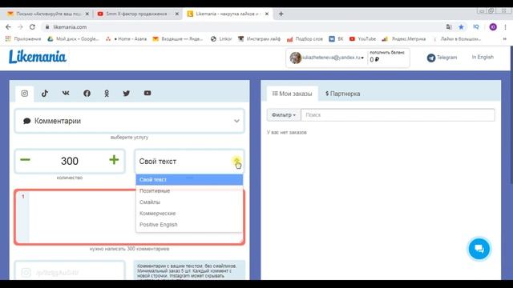Screen dimensions: 513x288
Task: Switch site language to In English
Action: point(483,57)
